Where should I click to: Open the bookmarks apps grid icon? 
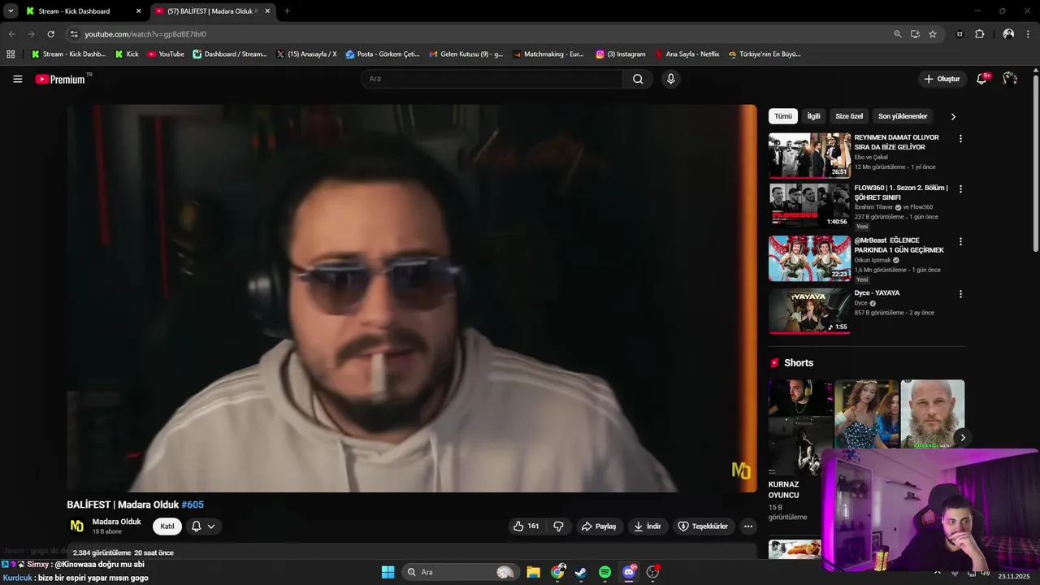click(11, 54)
